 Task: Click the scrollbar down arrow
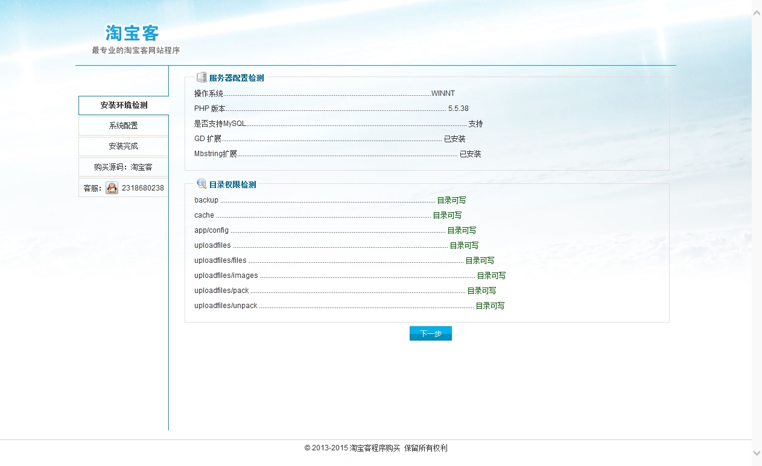click(x=757, y=453)
